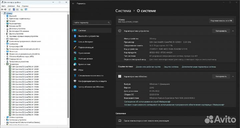
Task: Collapse the Характеристики Windows section chevron
Action: (233, 77)
